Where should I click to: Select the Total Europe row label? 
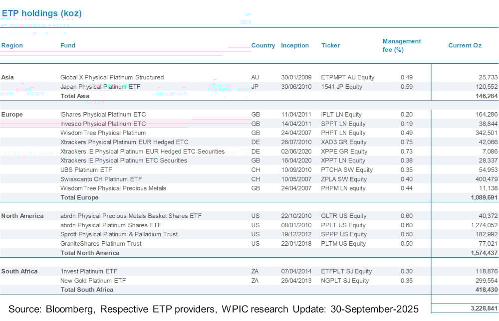click(79, 197)
